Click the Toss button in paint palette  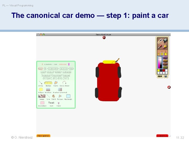click(165, 67)
